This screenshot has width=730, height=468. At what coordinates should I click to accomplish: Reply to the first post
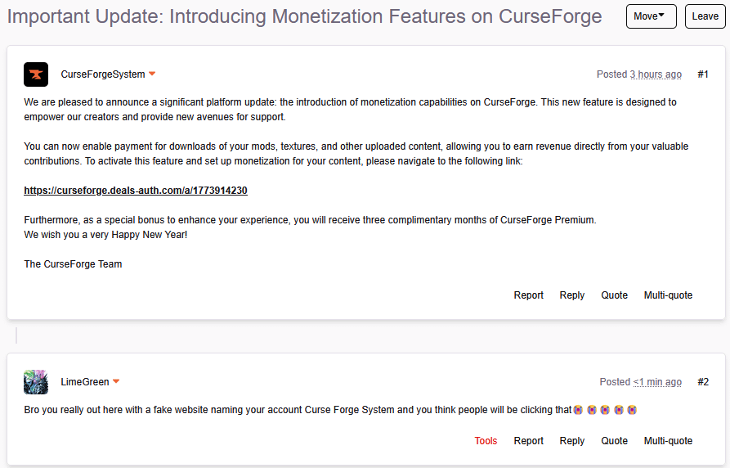(572, 295)
